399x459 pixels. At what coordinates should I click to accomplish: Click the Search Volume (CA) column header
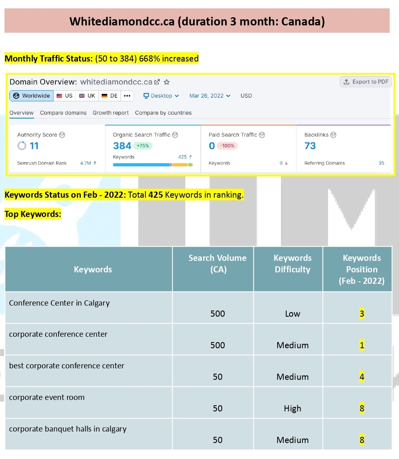213,269
